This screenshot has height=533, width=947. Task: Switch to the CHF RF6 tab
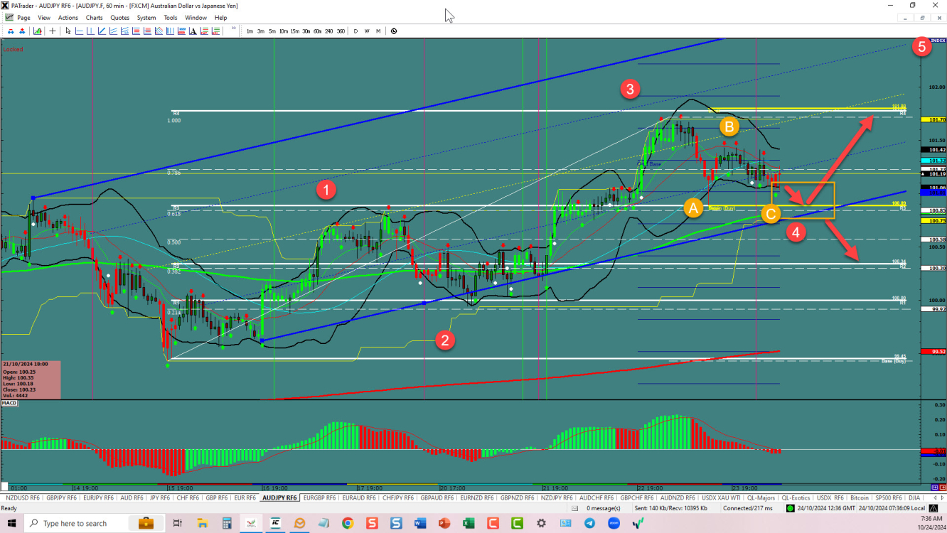click(187, 498)
